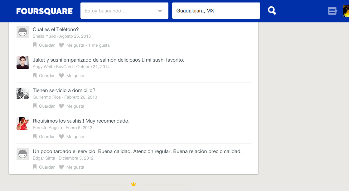Open Ernesto Angulo's profile name link
The image size is (349, 191).
point(47,128)
